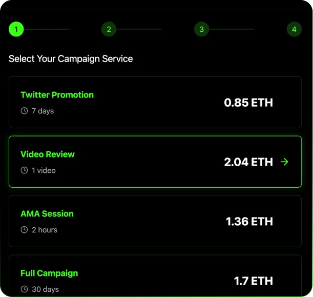Click the 1.36 ETH price label
This screenshot has height=297, width=313.
[x=249, y=222]
